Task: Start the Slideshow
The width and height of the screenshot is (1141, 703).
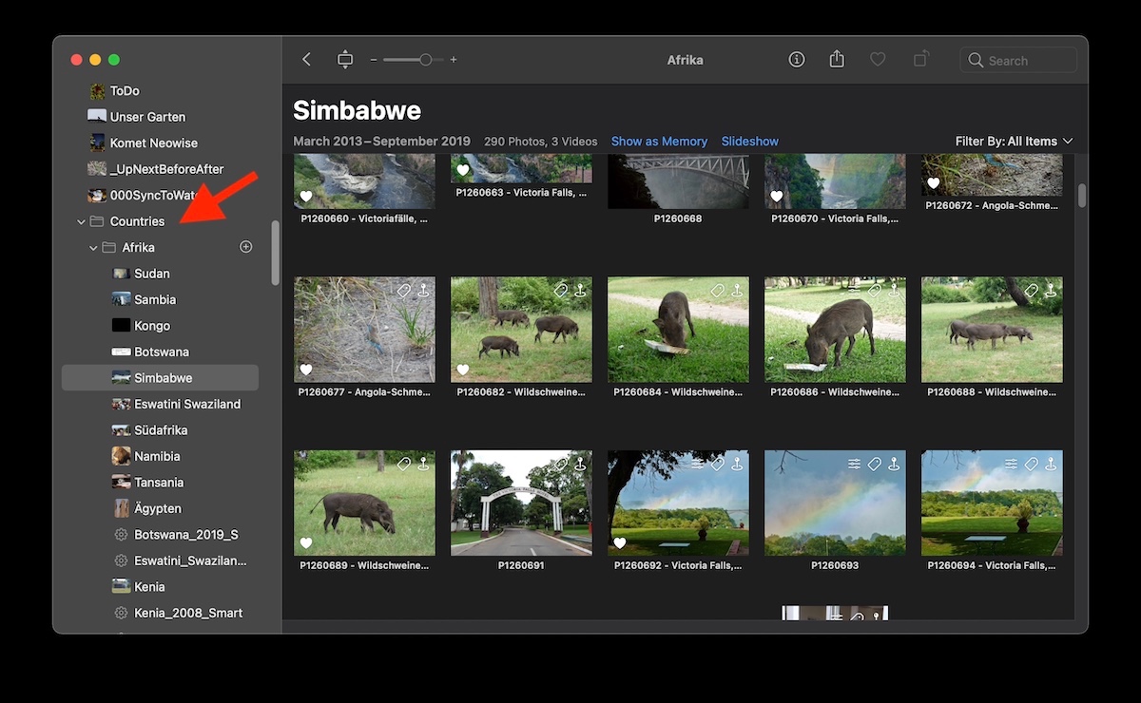Action: tap(749, 142)
